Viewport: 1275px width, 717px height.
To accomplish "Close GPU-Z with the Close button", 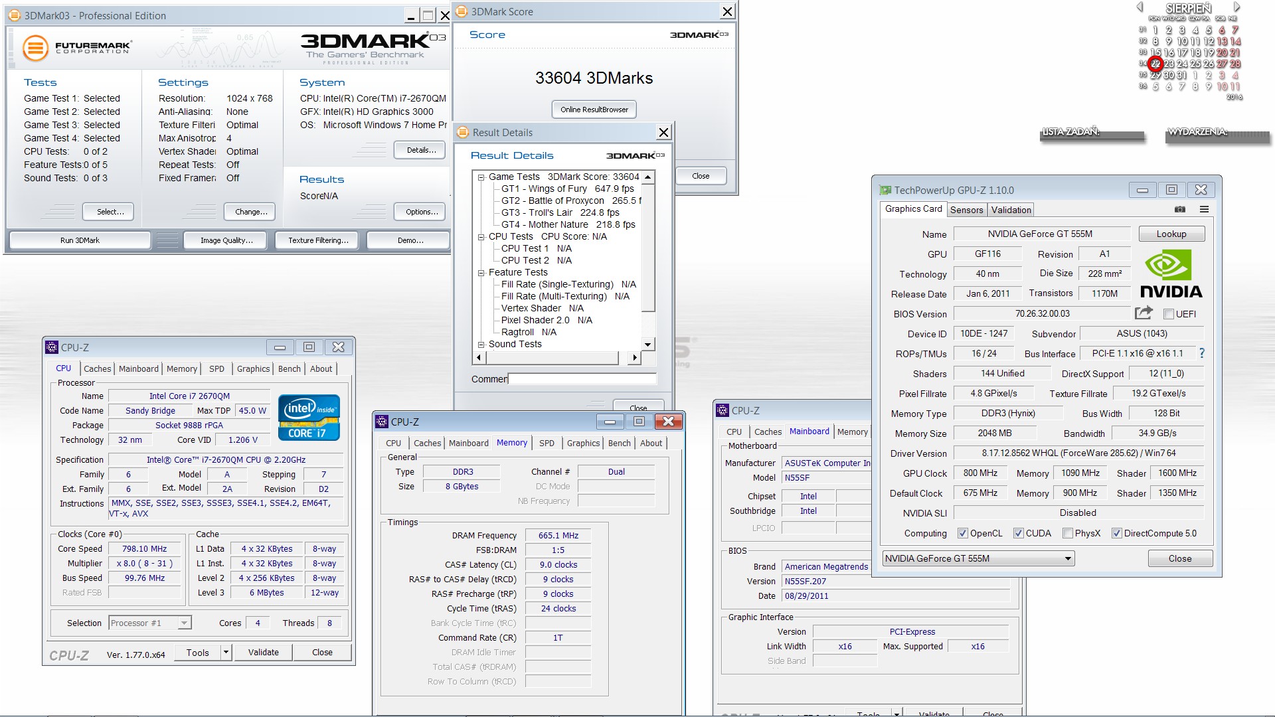I will pyautogui.click(x=1180, y=558).
